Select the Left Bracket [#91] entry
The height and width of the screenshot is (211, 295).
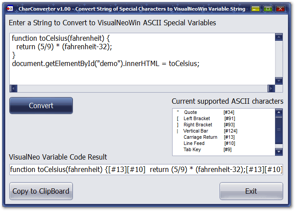click(x=205, y=118)
